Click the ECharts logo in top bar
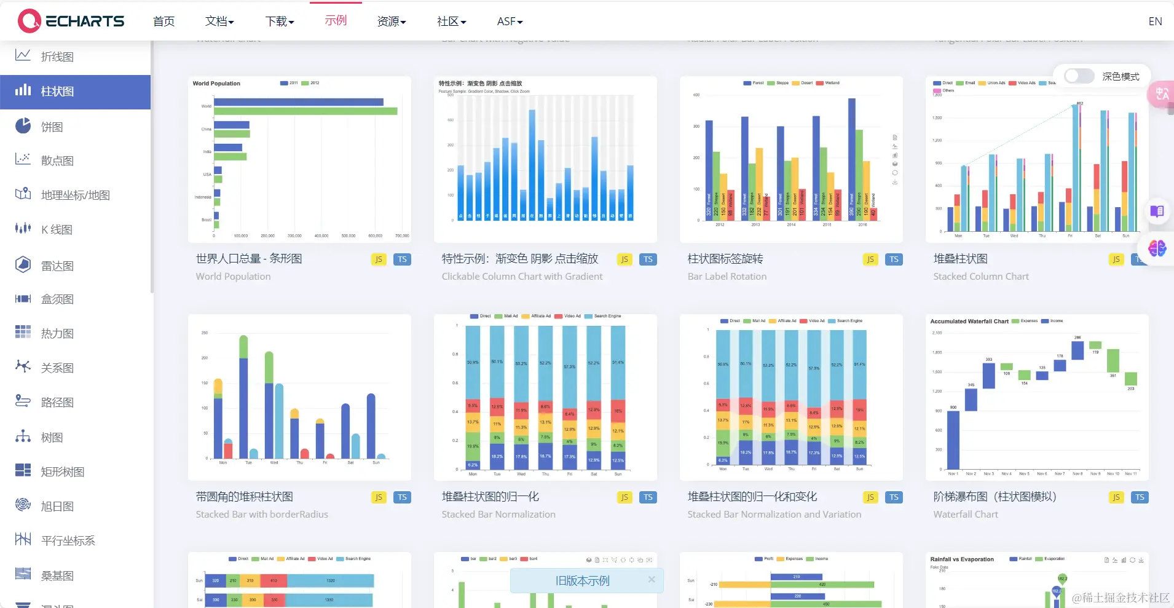Screen dimensions: 1174x608 point(69,20)
